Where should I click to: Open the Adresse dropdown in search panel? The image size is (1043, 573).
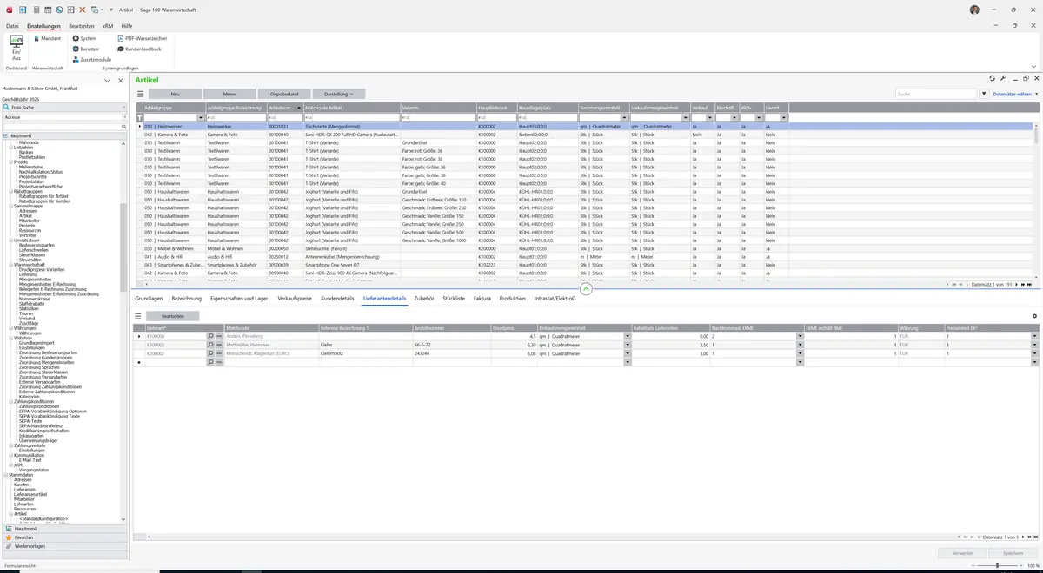click(123, 116)
